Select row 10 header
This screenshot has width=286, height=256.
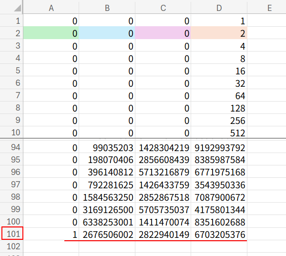coord(11,133)
